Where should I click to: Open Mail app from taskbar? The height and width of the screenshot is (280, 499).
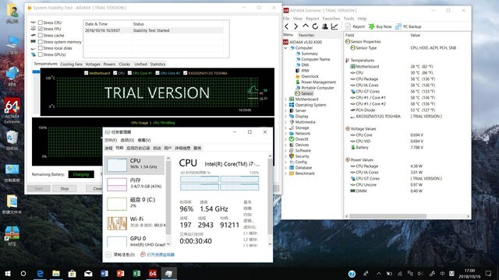(88, 273)
